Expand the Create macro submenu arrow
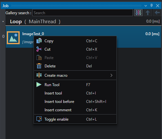The width and height of the screenshot is (162, 139). point(111,75)
